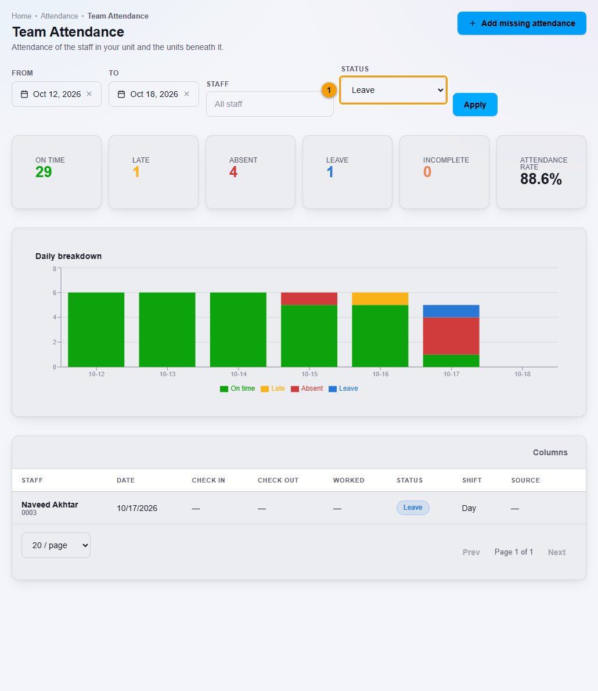Click the Leave status badge in table
Viewport: 598px width, 691px height.
(x=413, y=508)
